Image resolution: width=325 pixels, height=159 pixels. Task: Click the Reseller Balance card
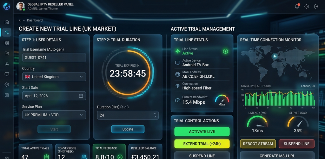coord(145,151)
